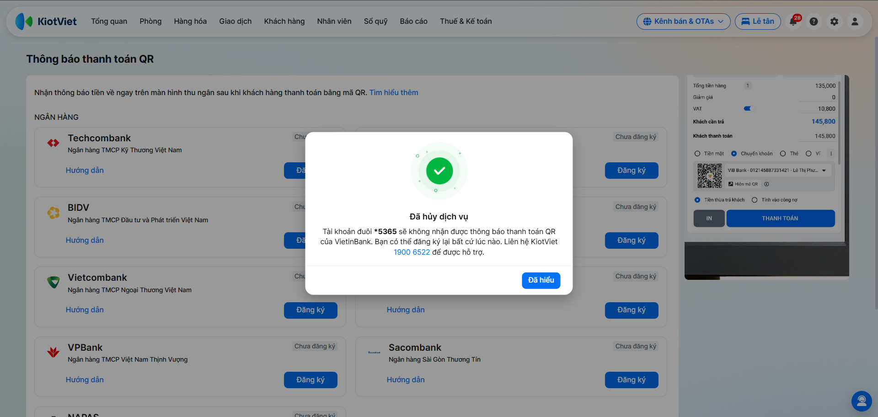Open Hướng dẫn for Techcombank
Viewport: 878px width, 417px height.
click(x=85, y=171)
